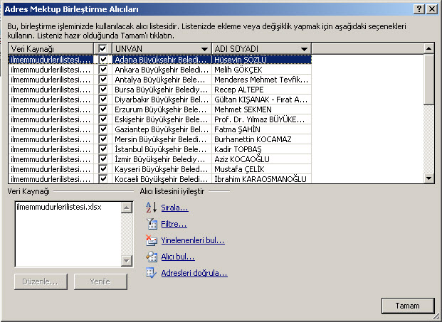Select the Menderes Mehmet Tevfik name cell
442x322 pixels.
point(261,80)
